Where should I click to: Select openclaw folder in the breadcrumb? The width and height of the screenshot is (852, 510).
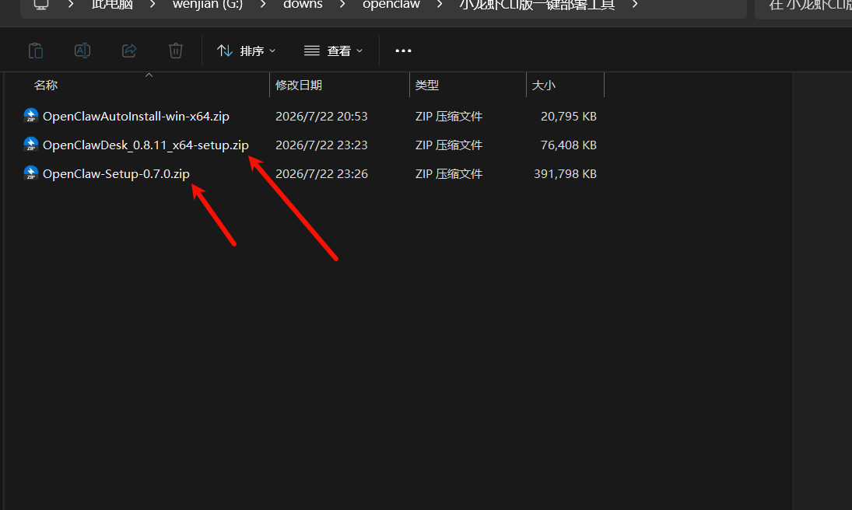(391, 5)
